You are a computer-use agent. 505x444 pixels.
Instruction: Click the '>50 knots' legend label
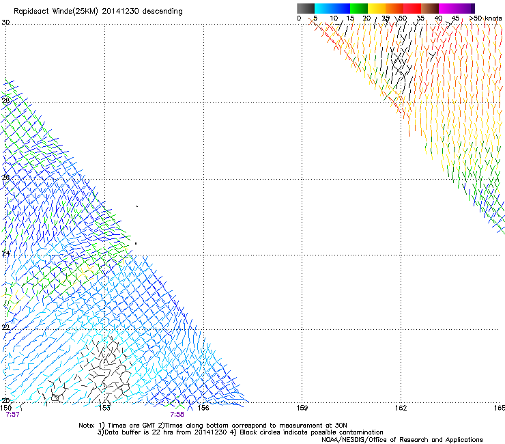(x=485, y=18)
